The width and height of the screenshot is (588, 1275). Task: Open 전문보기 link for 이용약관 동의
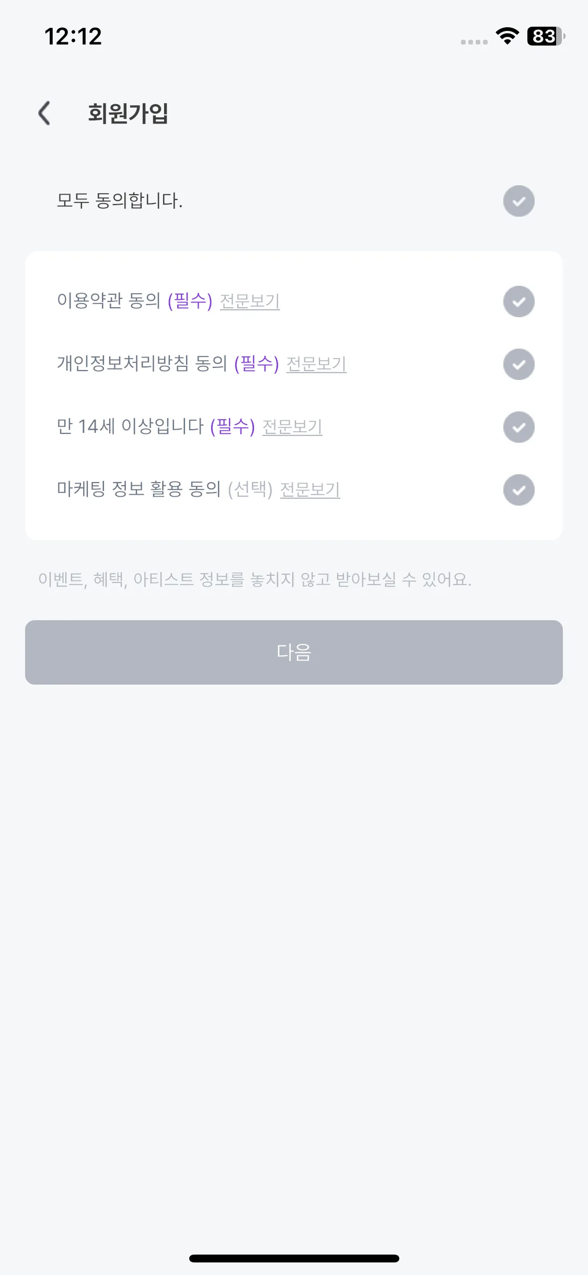(250, 301)
